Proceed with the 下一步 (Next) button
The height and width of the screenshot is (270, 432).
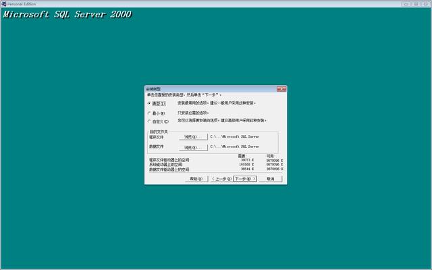(245, 179)
